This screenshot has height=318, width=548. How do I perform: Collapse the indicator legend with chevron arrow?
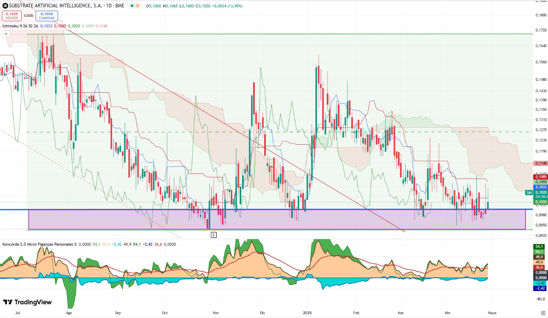coord(6,34)
